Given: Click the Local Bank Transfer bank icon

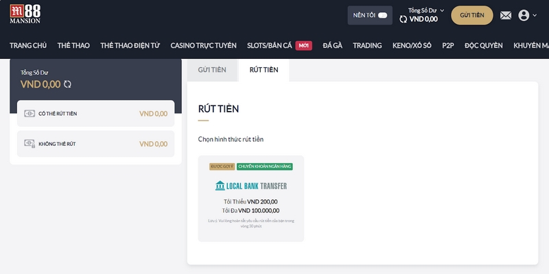Looking at the screenshot, I should (x=220, y=186).
